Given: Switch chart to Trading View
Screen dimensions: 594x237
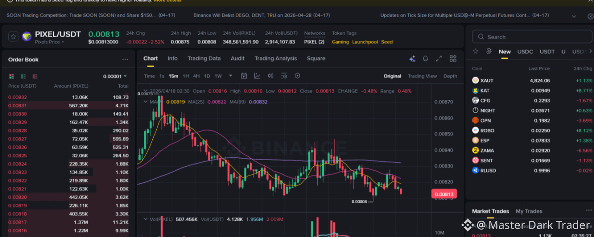Looking at the screenshot, I should [422, 76].
